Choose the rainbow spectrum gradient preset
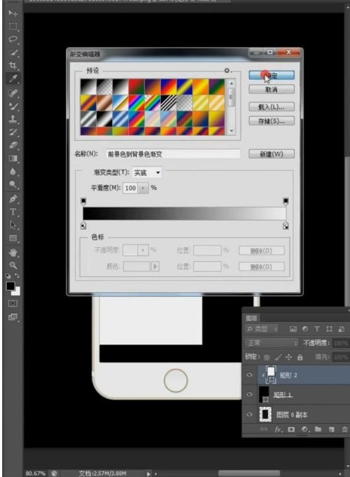The height and width of the screenshot is (477, 350). (x=136, y=103)
